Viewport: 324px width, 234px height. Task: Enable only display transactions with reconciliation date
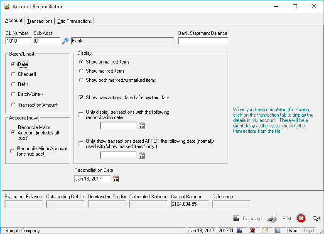pos(81,115)
